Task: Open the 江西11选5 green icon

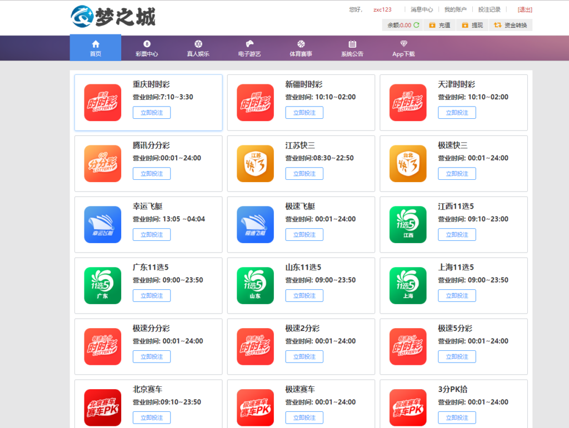Action: click(x=408, y=224)
